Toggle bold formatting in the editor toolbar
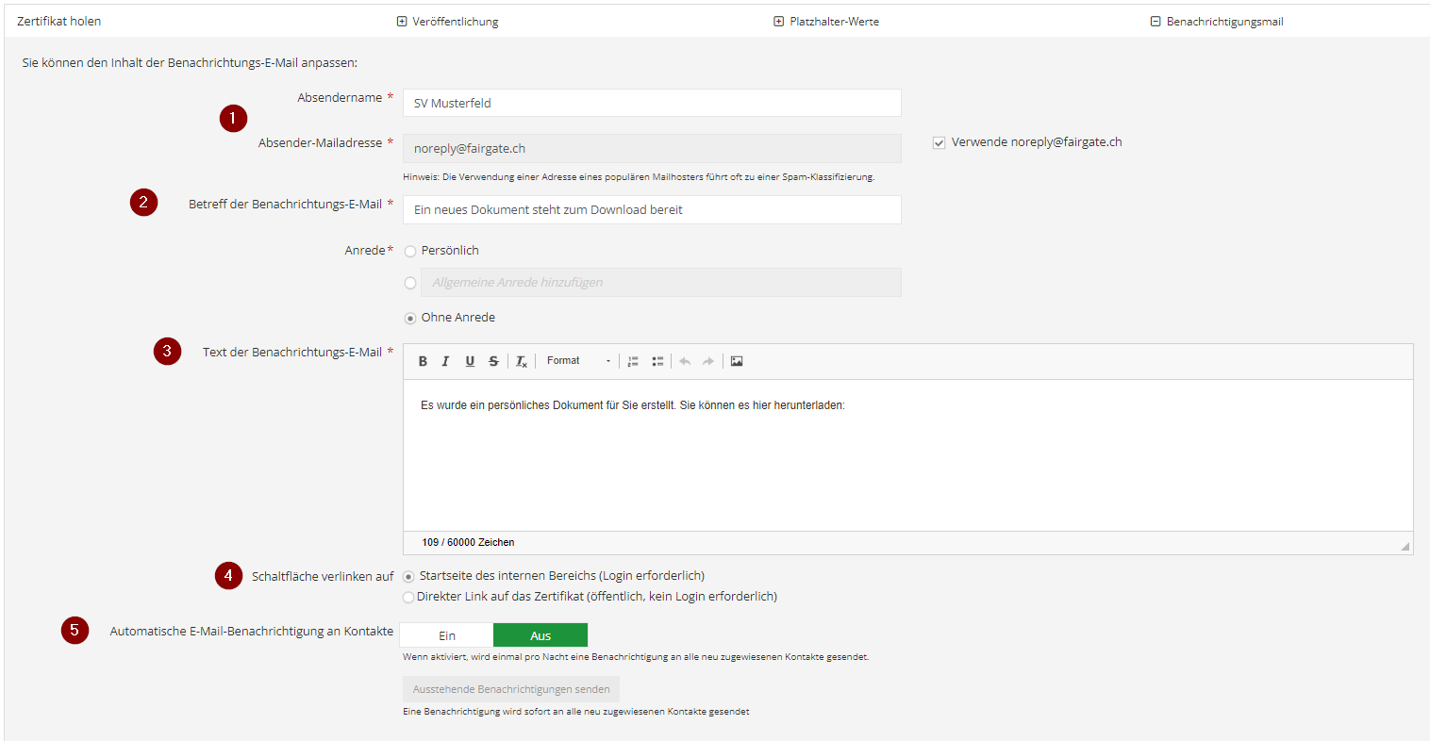 pyautogui.click(x=423, y=361)
